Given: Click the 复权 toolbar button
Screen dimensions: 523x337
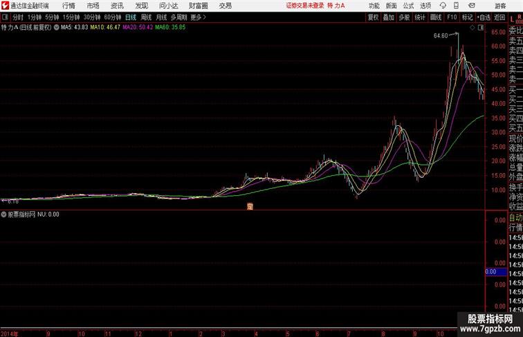Looking at the screenshot, I should 373,17.
